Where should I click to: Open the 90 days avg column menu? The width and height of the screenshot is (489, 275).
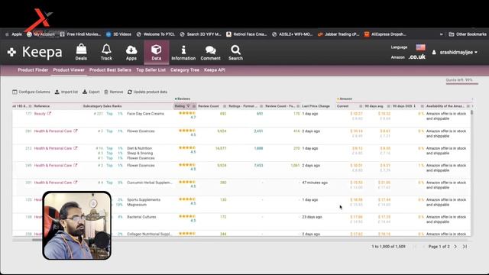[x=388, y=106]
